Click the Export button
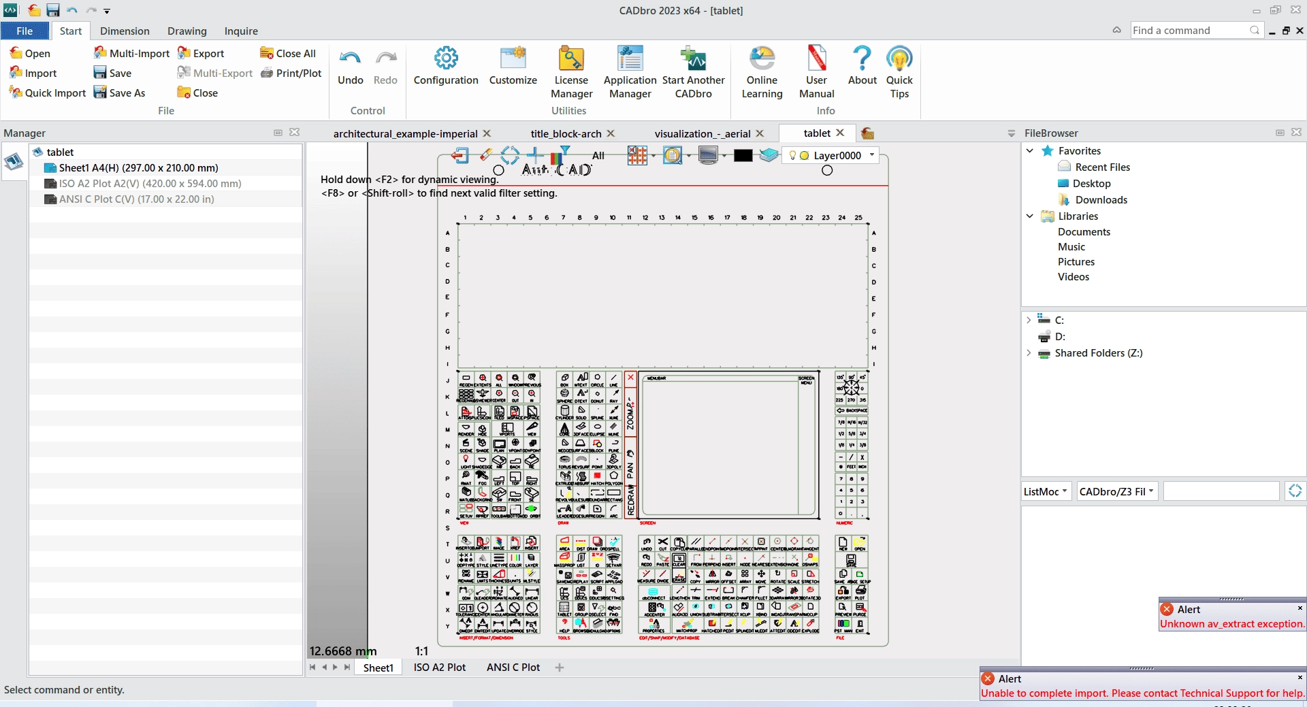 [201, 53]
